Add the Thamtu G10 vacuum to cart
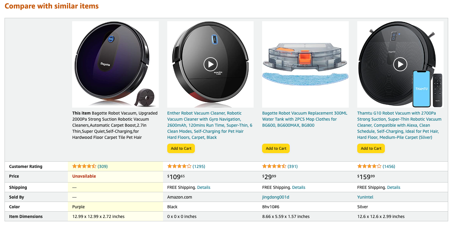This screenshot has height=231, width=453. (371, 148)
